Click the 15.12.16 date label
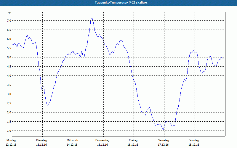237x148 pixels. [x=103, y=145]
